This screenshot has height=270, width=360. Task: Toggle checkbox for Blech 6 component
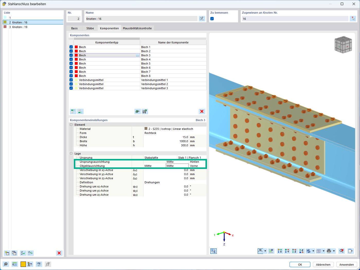click(x=71, y=68)
